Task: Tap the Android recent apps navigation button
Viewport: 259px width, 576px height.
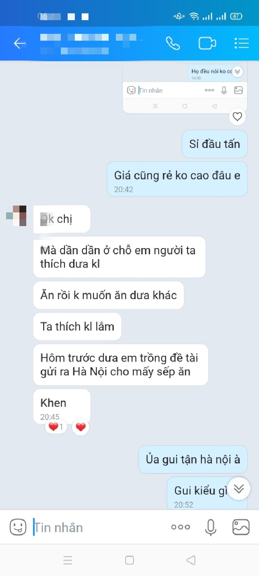Action: pos(68,560)
